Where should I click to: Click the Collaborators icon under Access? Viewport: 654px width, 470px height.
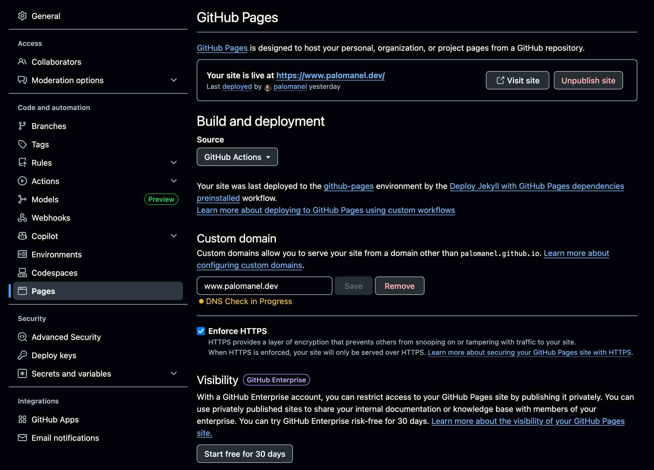[22, 62]
